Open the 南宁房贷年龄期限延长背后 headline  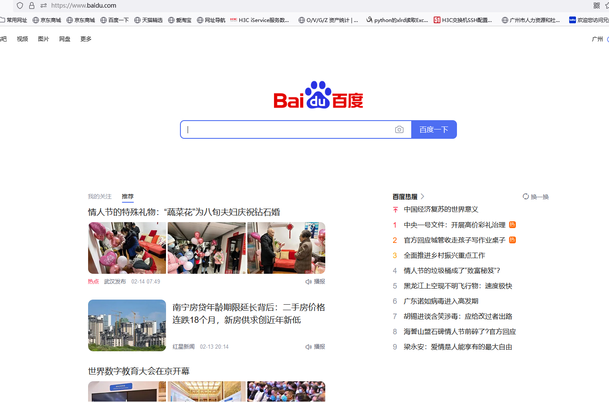249,314
